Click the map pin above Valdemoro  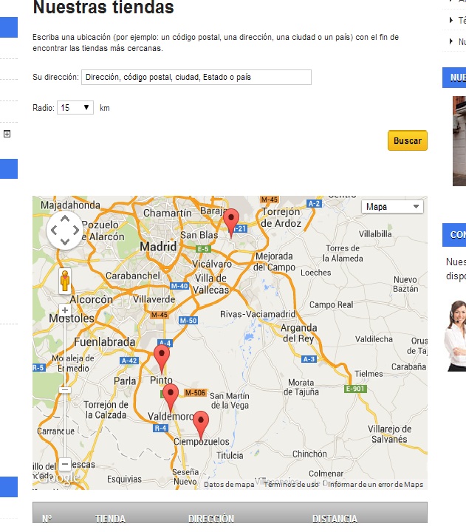[171, 398]
